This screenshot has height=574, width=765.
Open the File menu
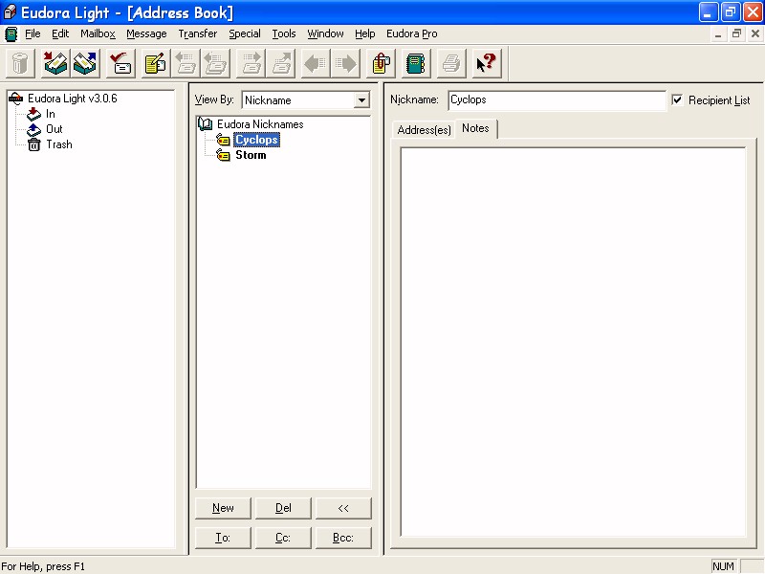click(33, 33)
